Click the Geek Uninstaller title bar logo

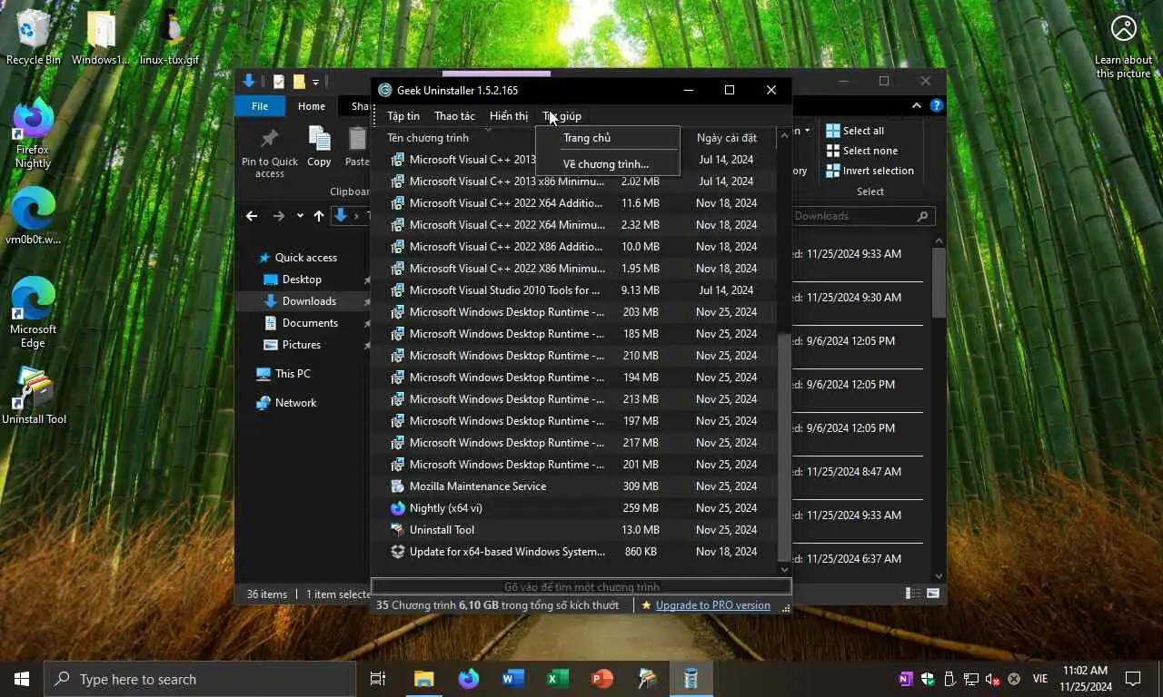(x=385, y=90)
